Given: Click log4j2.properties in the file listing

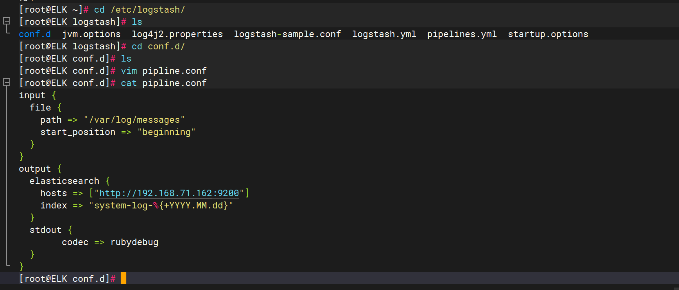Looking at the screenshot, I should click(177, 34).
